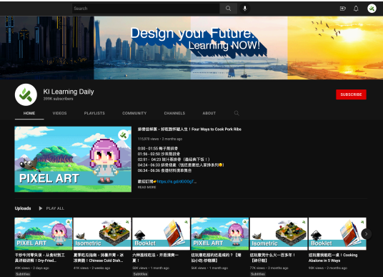Viewport: 383px width, 277px height.
Task: View the Channels tab
Action: click(174, 113)
